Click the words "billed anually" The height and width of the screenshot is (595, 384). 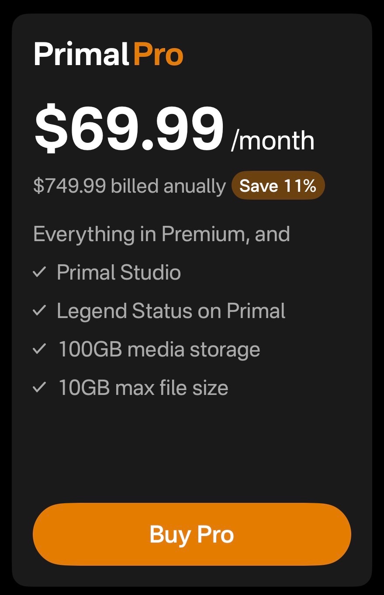click(168, 186)
